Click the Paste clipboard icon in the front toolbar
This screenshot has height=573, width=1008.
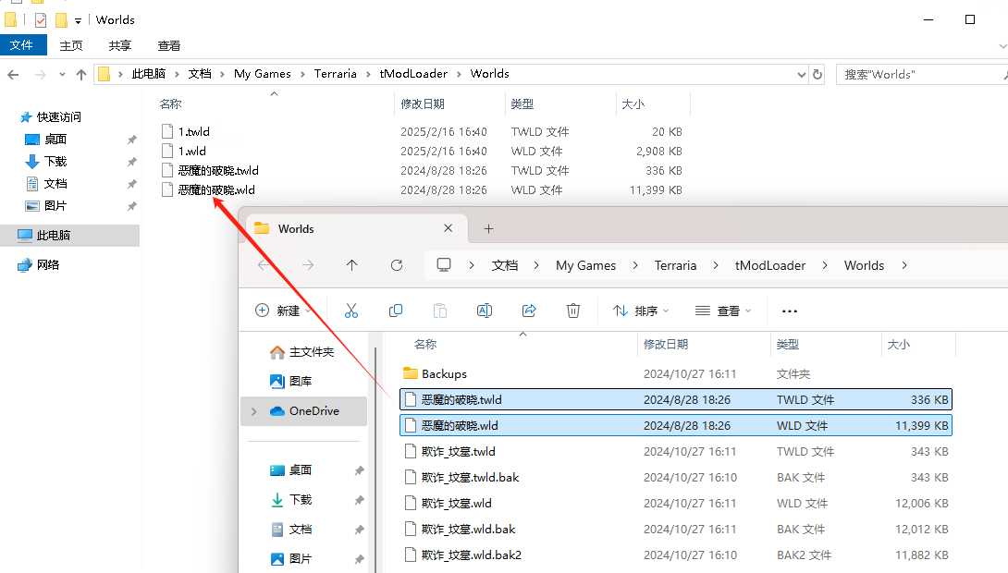pos(439,311)
